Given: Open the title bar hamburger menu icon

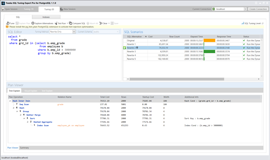Looking at the screenshot, I should (256, 3).
